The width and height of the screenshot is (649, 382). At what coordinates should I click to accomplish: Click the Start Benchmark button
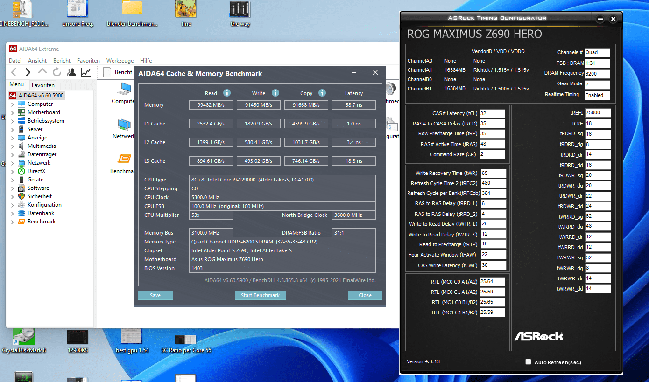[261, 295]
